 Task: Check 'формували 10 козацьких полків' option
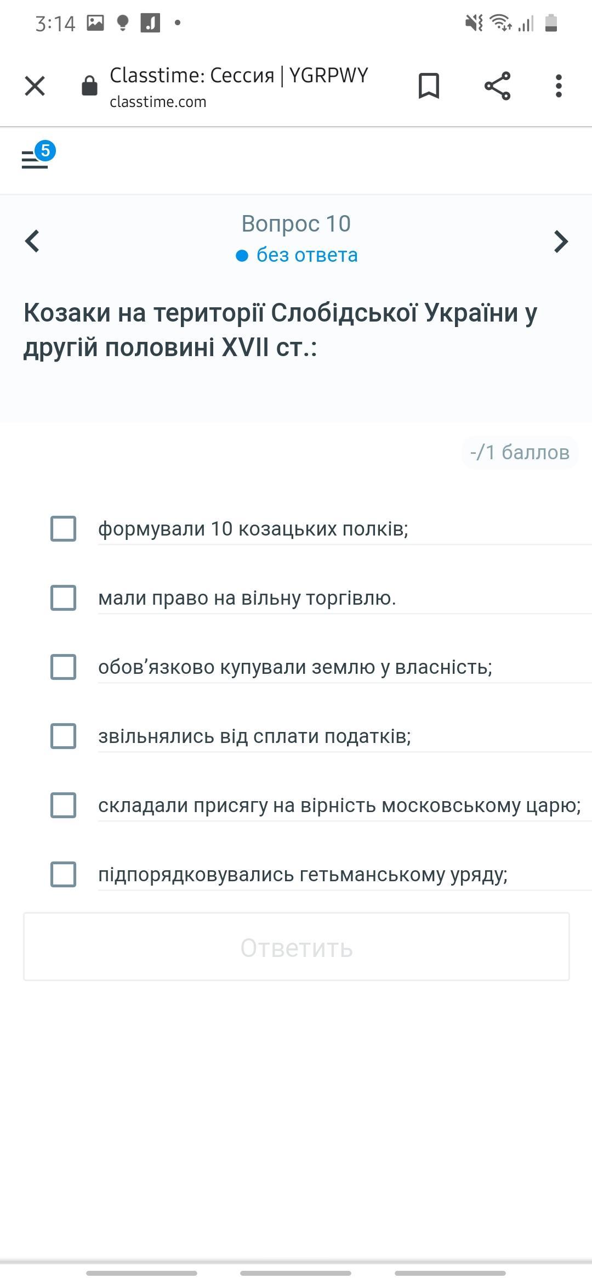click(64, 528)
